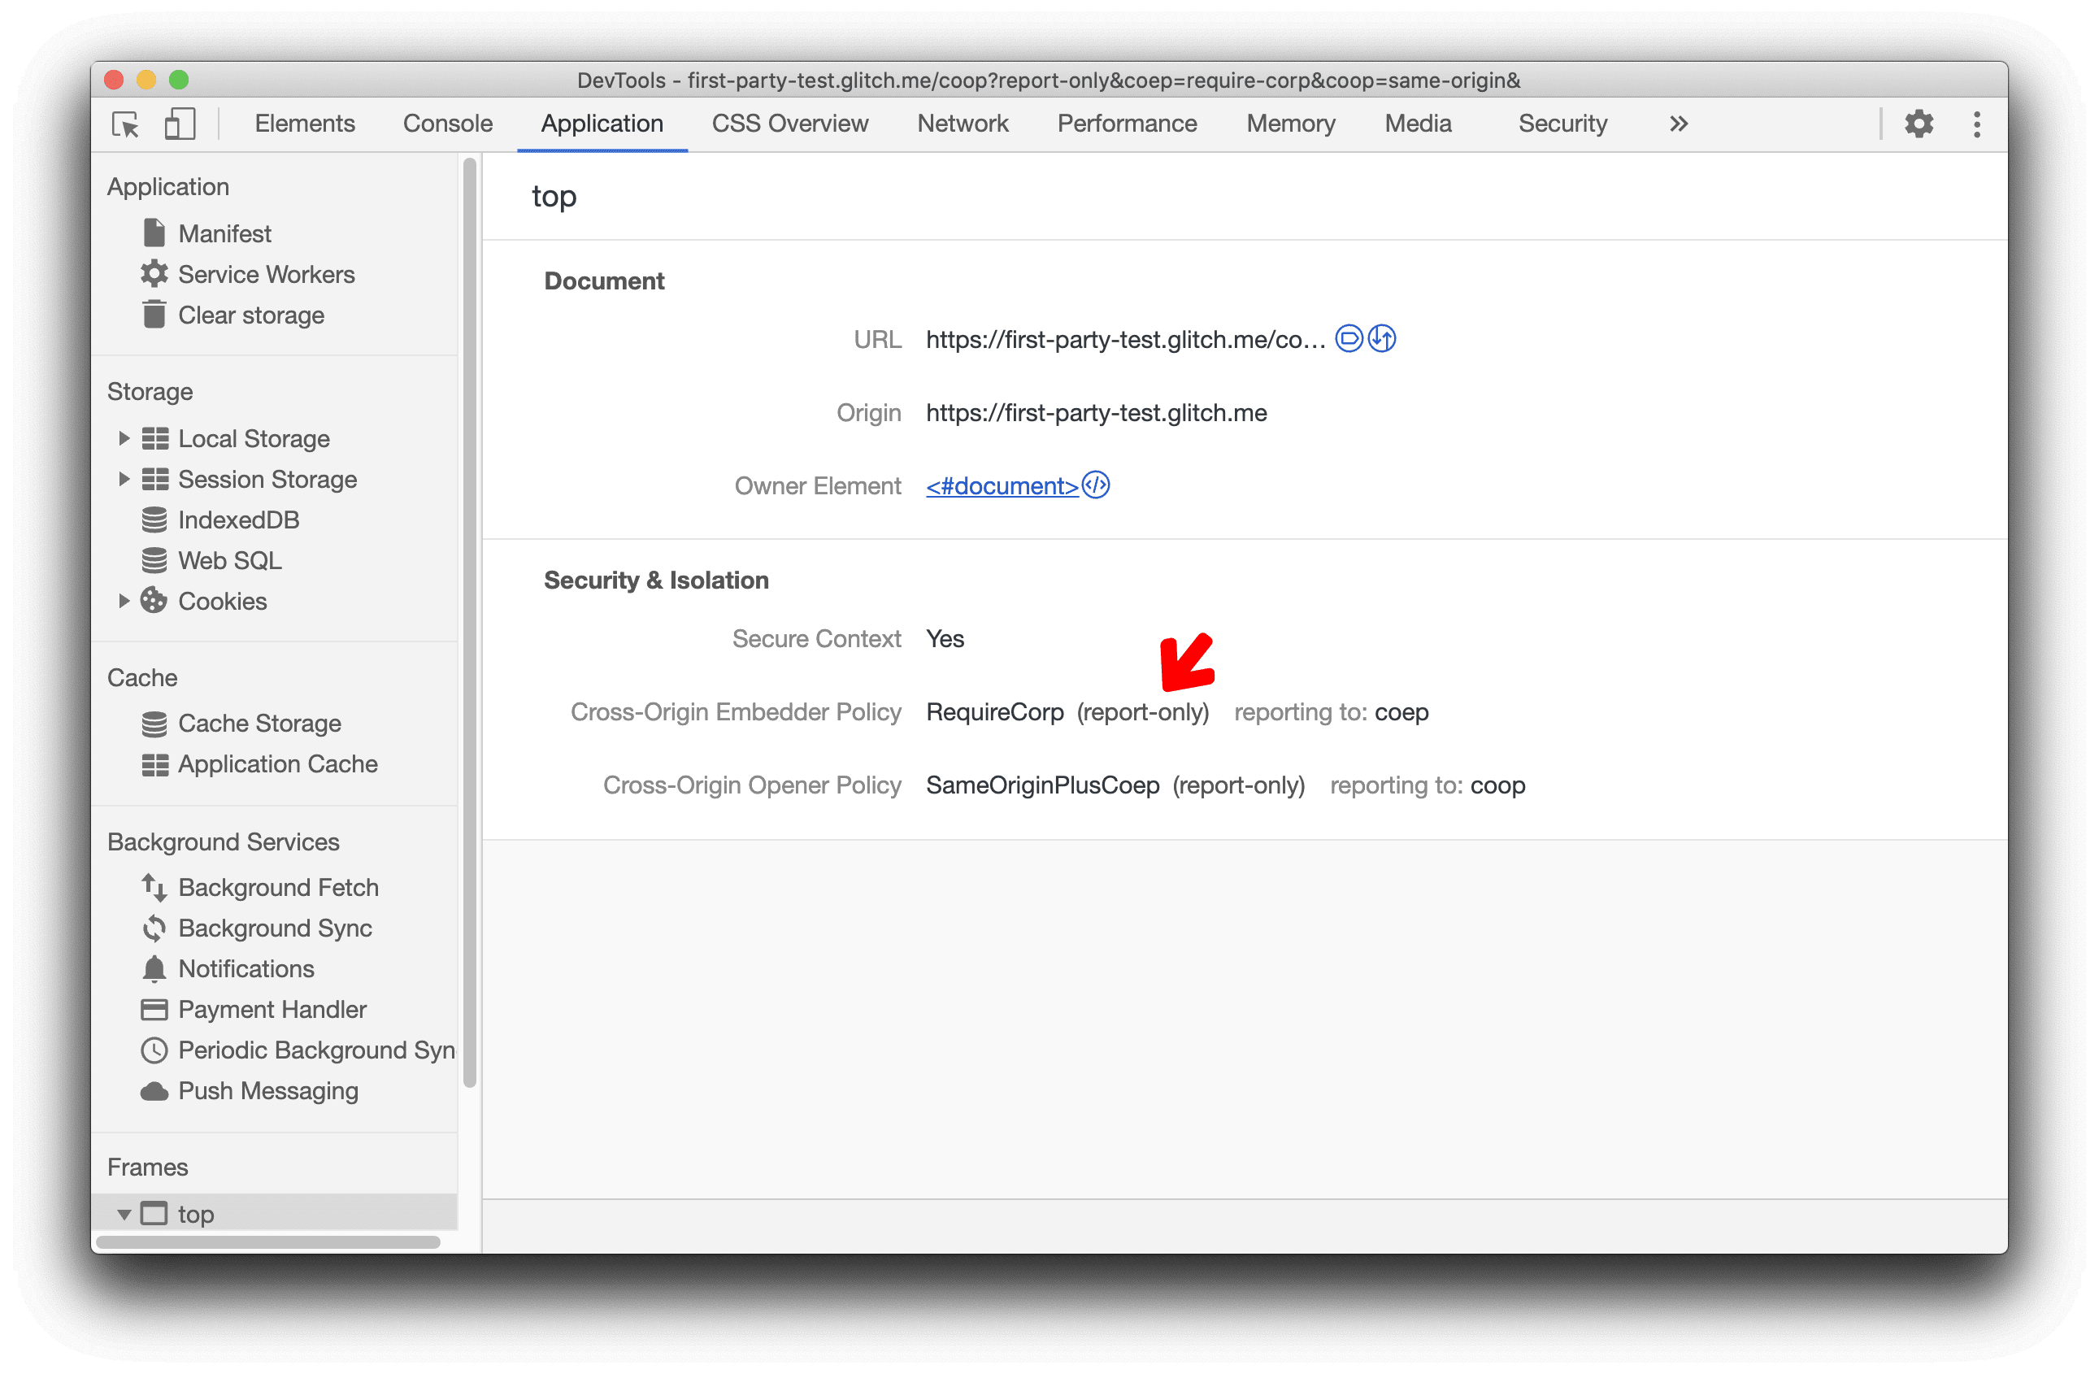Click the device toolbar toggle icon
The height and width of the screenshot is (1374, 2099).
pos(180,124)
